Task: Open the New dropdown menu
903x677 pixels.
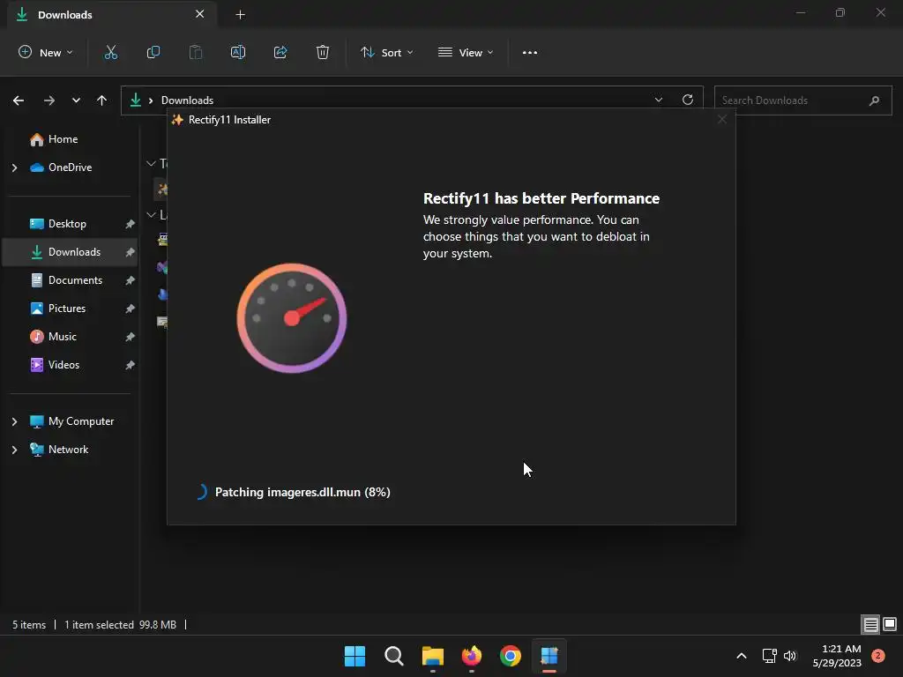Action: tap(46, 52)
